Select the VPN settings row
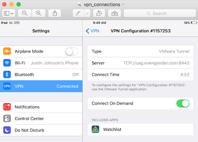The image size is (198, 142). (x=41, y=86)
